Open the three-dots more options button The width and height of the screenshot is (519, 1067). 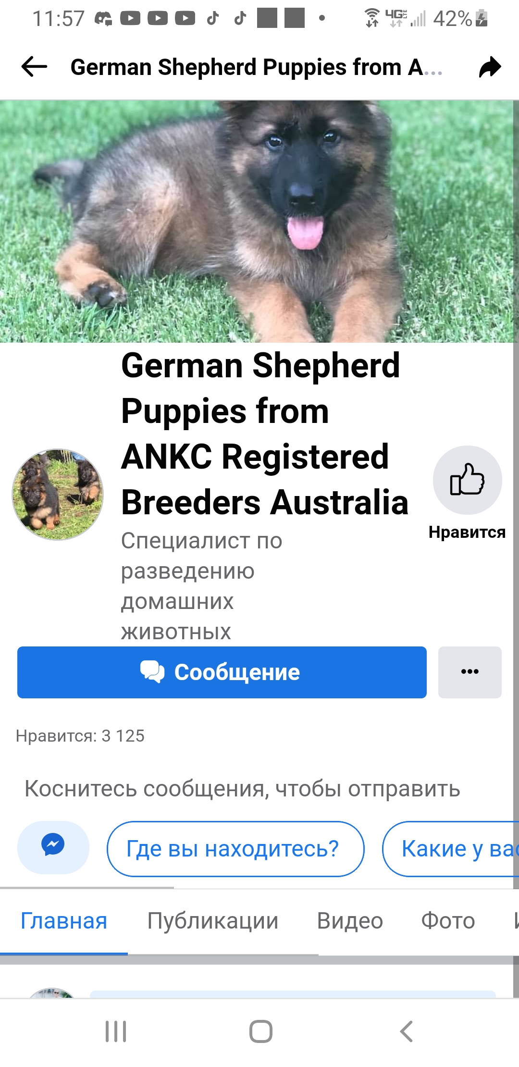[x=470, y=672]
